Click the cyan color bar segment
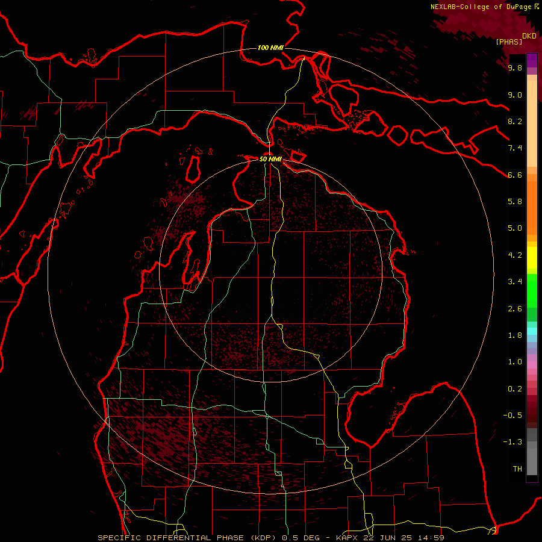Image resolution: width=542 pixels, height=542 pixels. click(532, 331)
